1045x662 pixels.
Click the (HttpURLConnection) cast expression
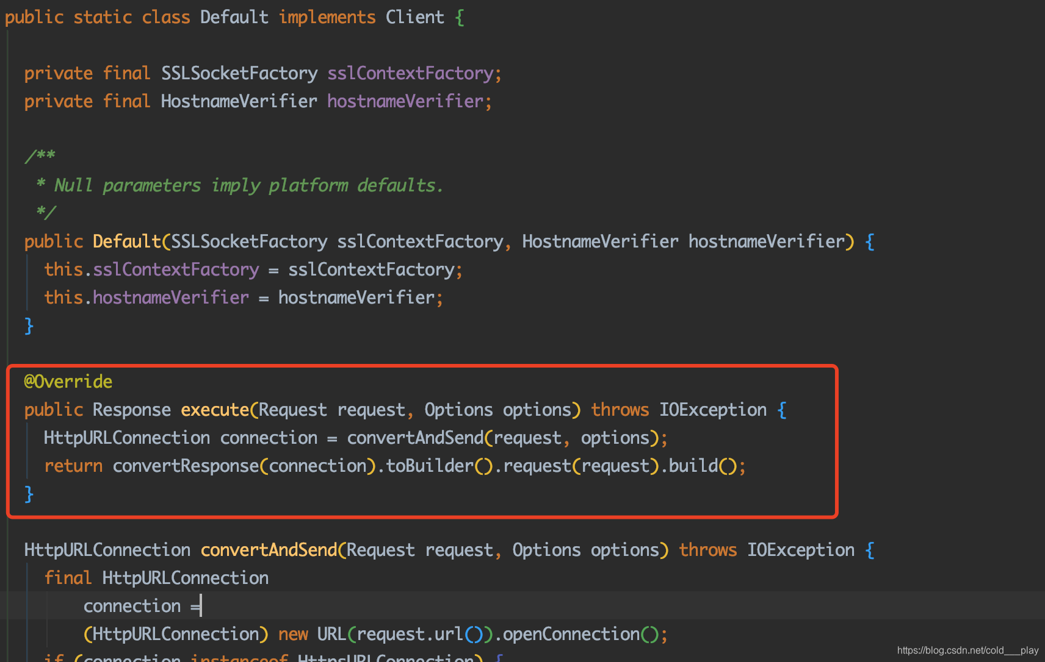176,634
